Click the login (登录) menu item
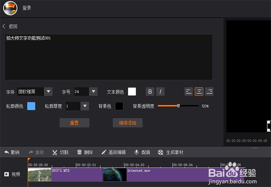Image resolution: width=271 pixels, height=187 pixels. click(x=27, y=8)
